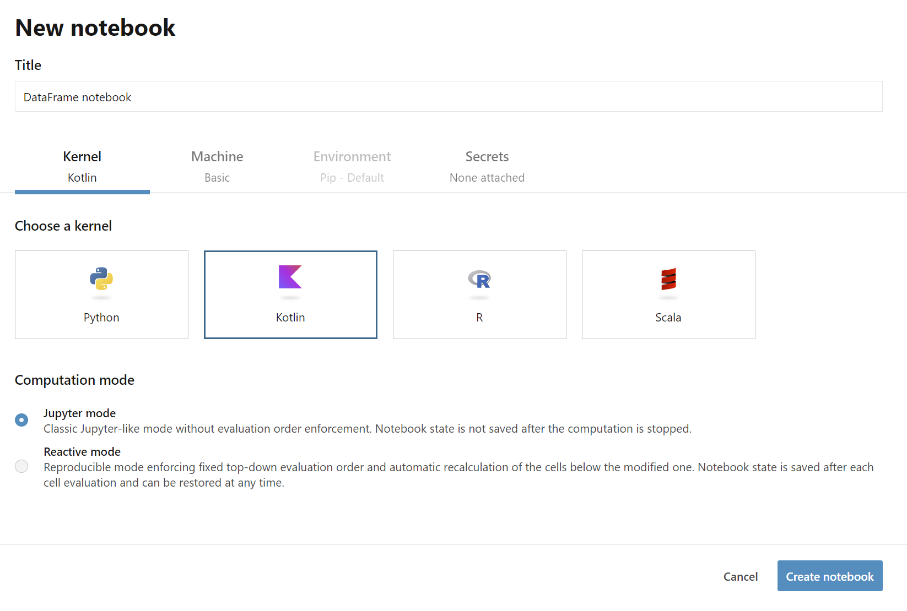Viewport: 907px width, 611px height.
Task: Click Create notebook button
Action: [x=830, y=576]
